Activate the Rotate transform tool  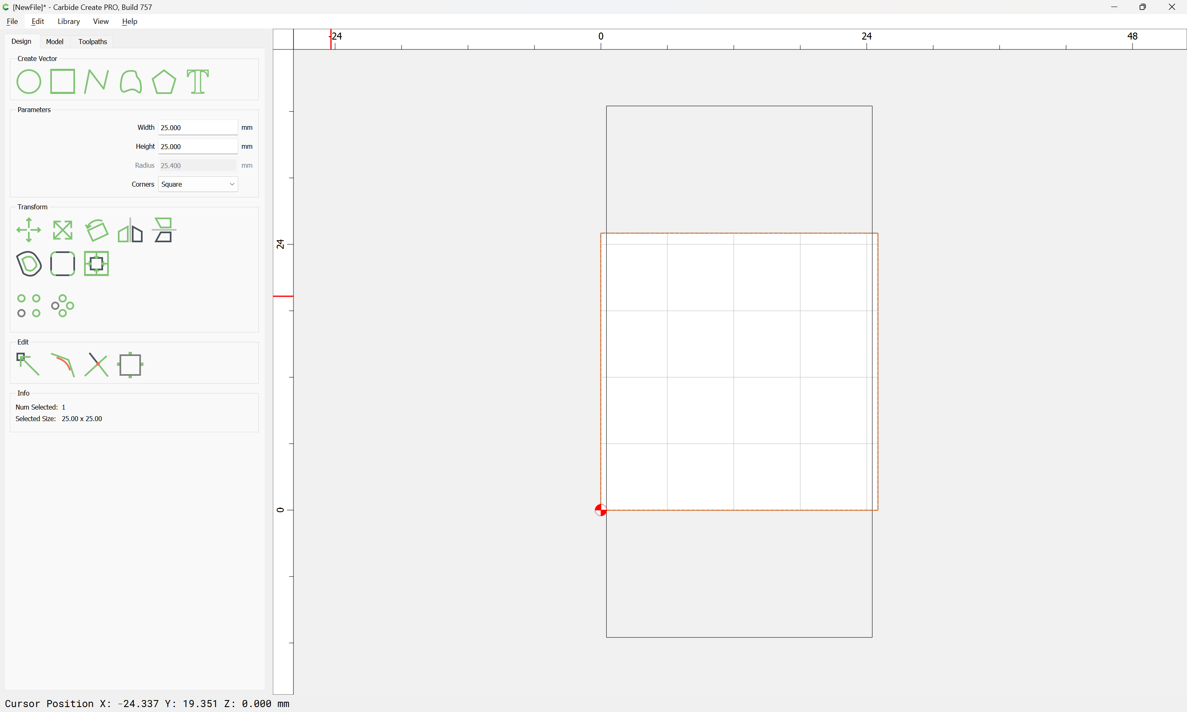pyautogui.click(x=96, y=230)
